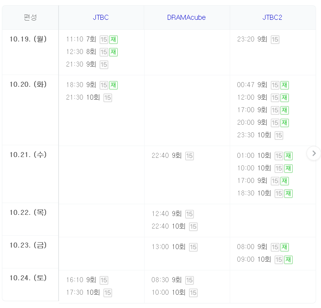Click the 15 rating on 13:00 10회 row
This screenshot has height=308, width=321.
pyautogui.click(x=193, y=247)
